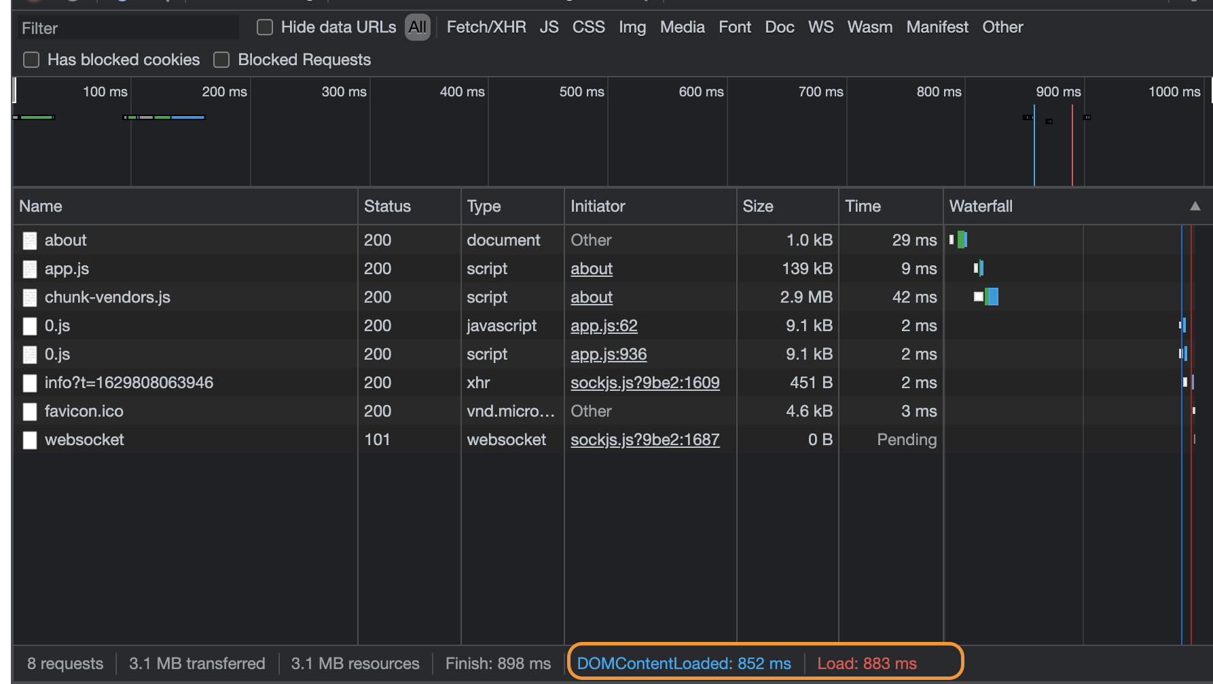Filter requests by Font
Viewport: 1213px width, 684px height.
(x=735, y=27)
